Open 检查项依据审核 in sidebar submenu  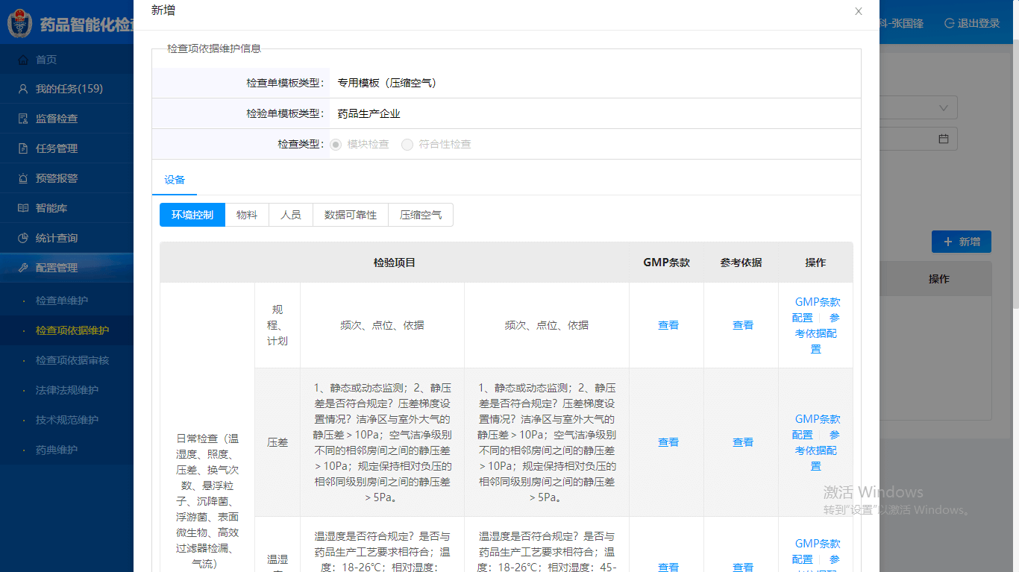pyautogui.click(x=72, y=360)
